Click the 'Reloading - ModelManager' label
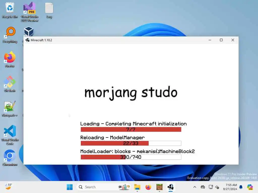The width and height of the screenshot is (258, 193). coord(113,137)
